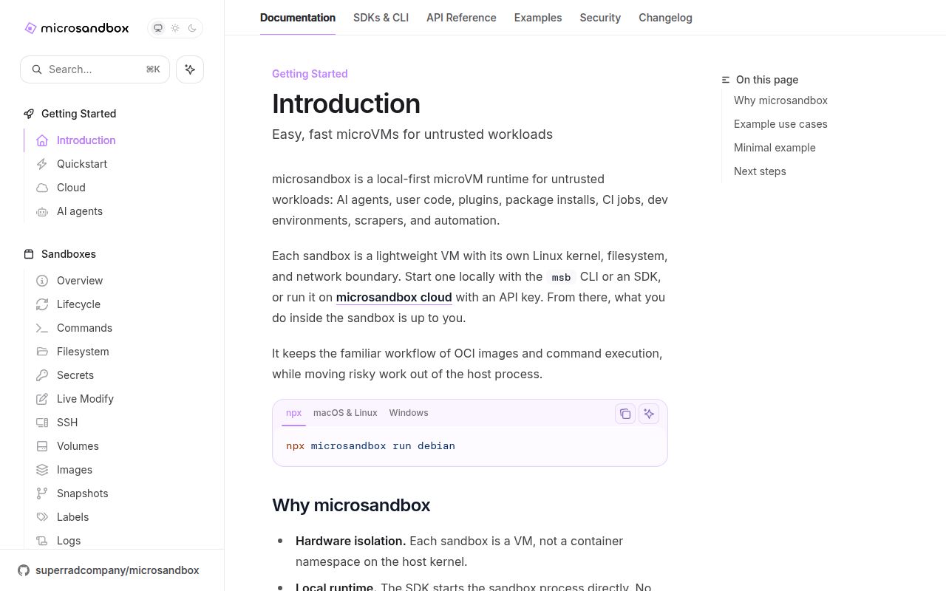This screenshot has width=946, height=591.
Task: Click the info icon next to Overview
Action: (42, 281)
